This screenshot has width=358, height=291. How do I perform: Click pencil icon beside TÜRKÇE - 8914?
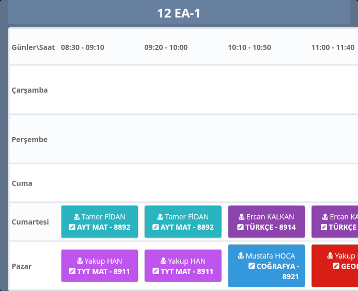point(240,227)
